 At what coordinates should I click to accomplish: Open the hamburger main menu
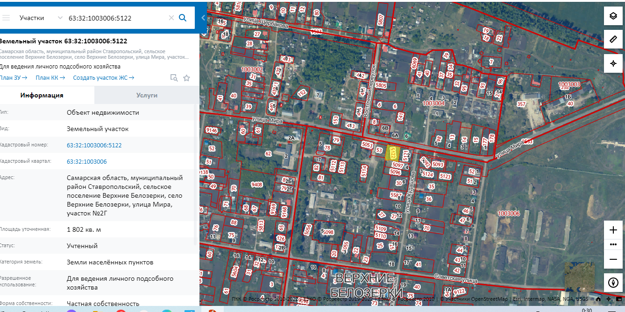[x=6, y=18]
